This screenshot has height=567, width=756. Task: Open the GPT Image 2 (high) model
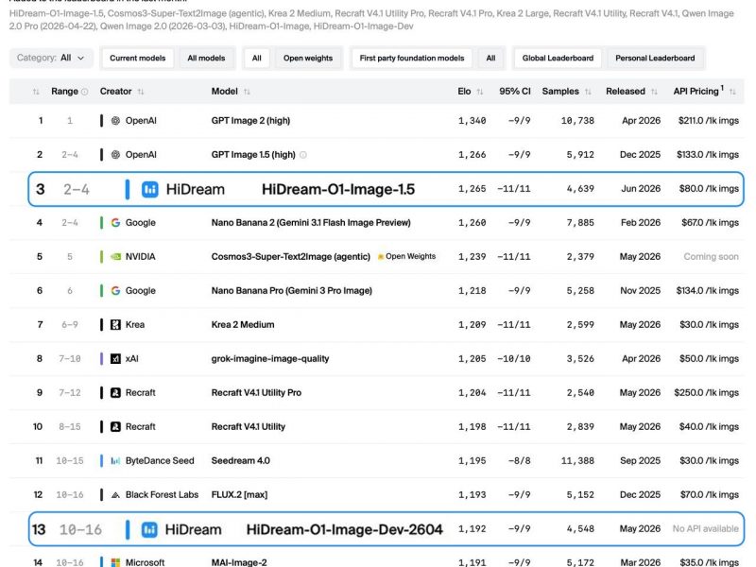250,121
